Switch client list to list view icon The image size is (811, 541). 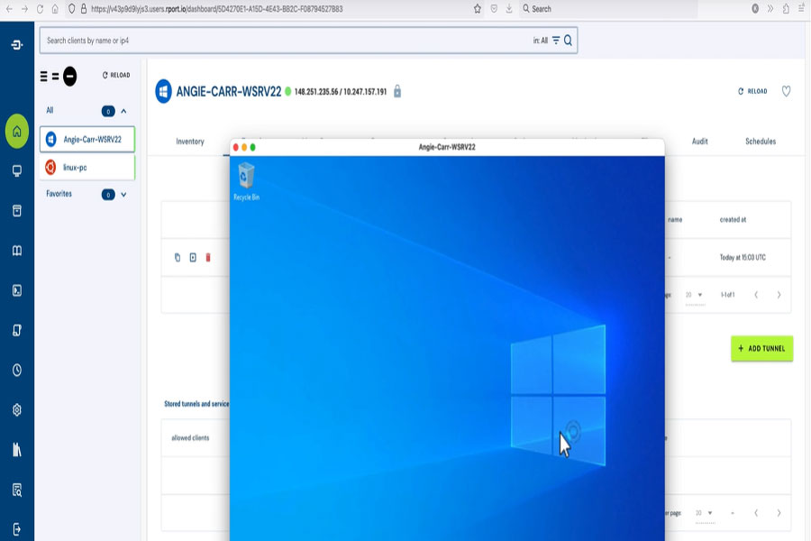(44, 77)
